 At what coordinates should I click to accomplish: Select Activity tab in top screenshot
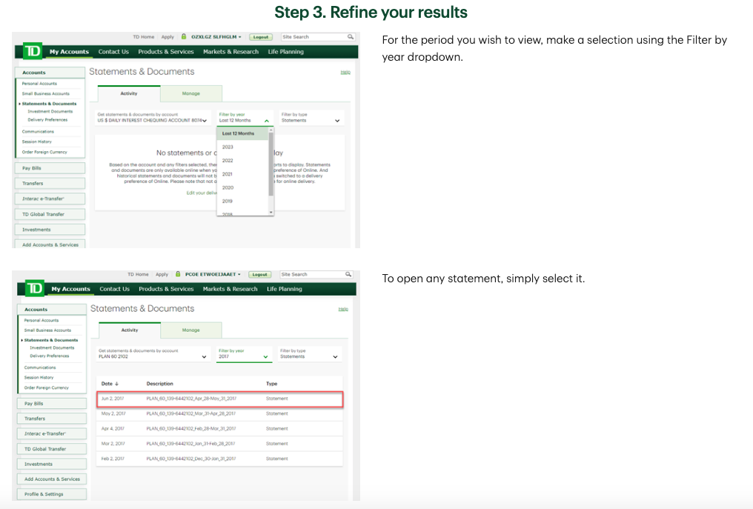coord(129,93)
